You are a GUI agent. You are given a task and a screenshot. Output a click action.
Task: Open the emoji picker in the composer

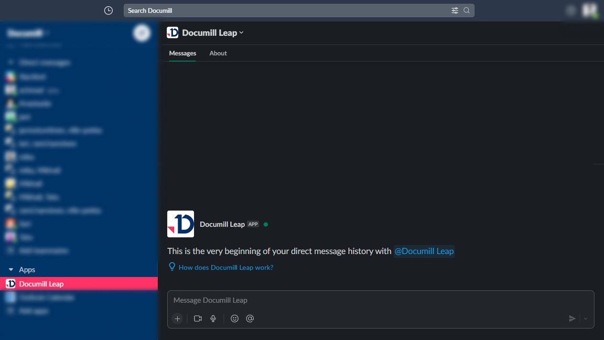pos(235,319)
